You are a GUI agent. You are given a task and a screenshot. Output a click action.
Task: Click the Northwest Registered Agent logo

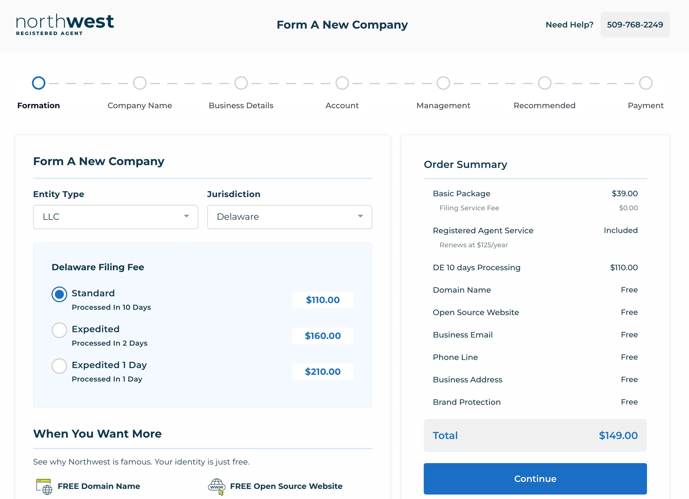(x=65, y=25)
